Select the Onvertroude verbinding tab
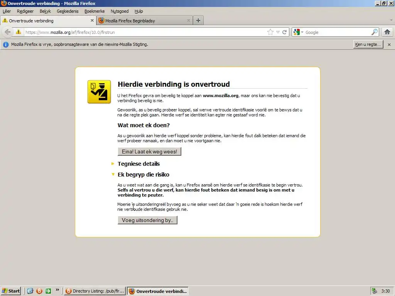 click(48, 21)
